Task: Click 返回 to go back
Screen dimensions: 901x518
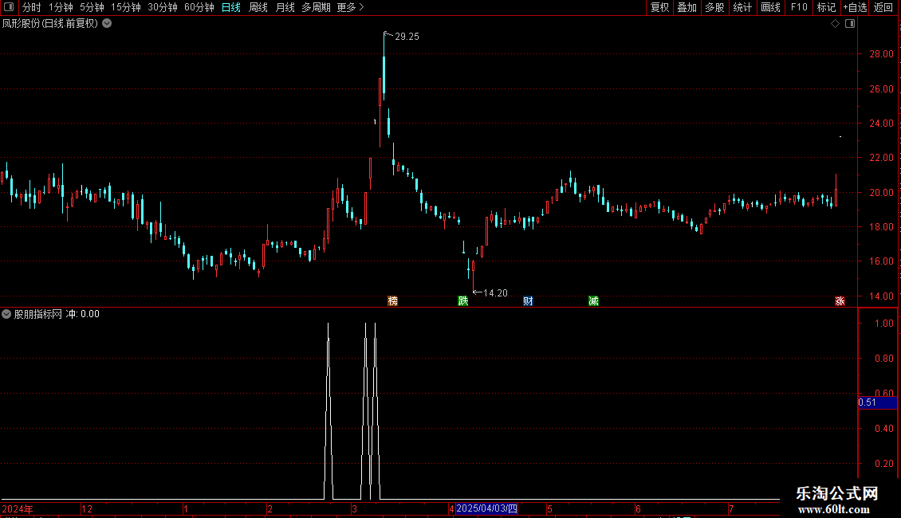Action: (x=883, y=7)
